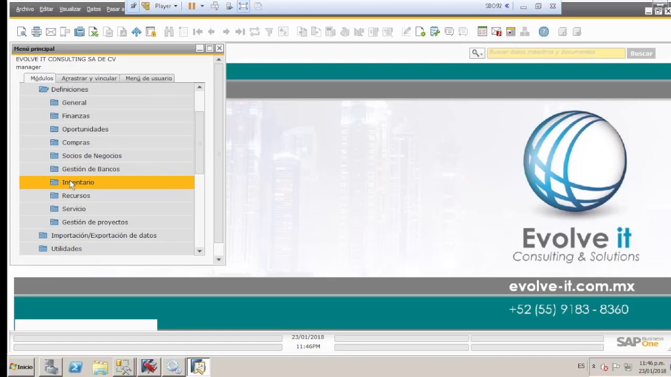The width and height of the screenshot is (671, 377).
Task: Click the SBO92 collapse chevrons
Action: pos(507,6)
